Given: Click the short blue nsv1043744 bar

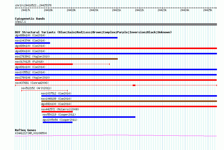Looking at the screenshot, I should 32,43.
